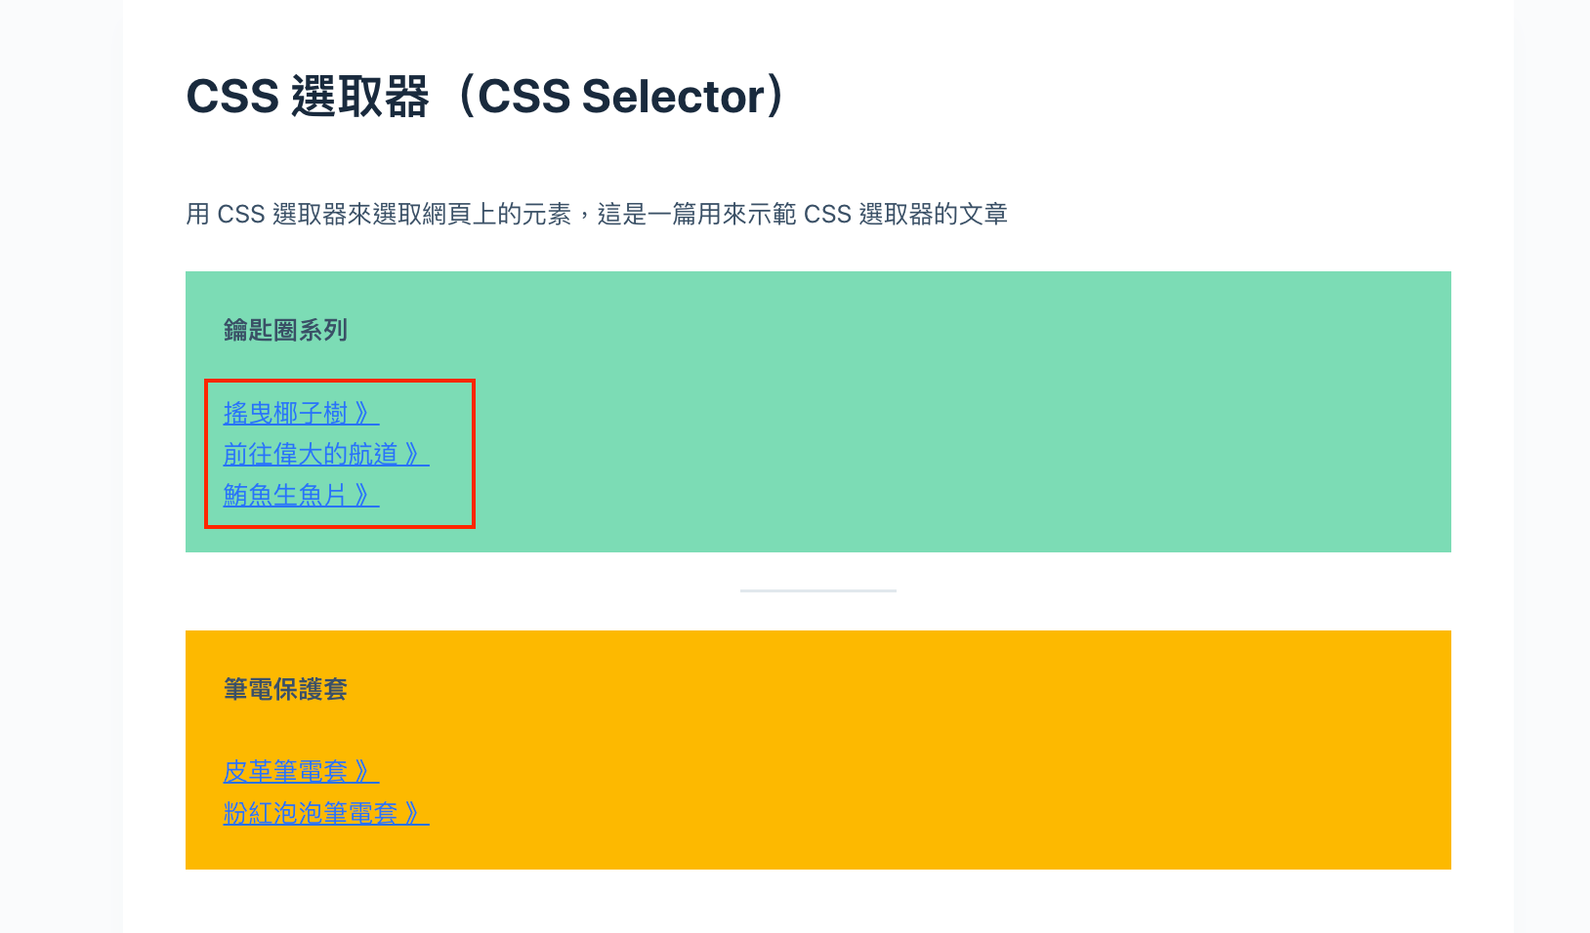Viewport: 1590px width, 933px height.
Task: Open the 前往偉大的航道 link
Action: 326,454
